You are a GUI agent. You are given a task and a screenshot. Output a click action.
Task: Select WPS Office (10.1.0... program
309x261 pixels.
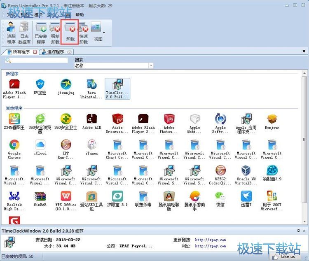click(x=66, y=201)
